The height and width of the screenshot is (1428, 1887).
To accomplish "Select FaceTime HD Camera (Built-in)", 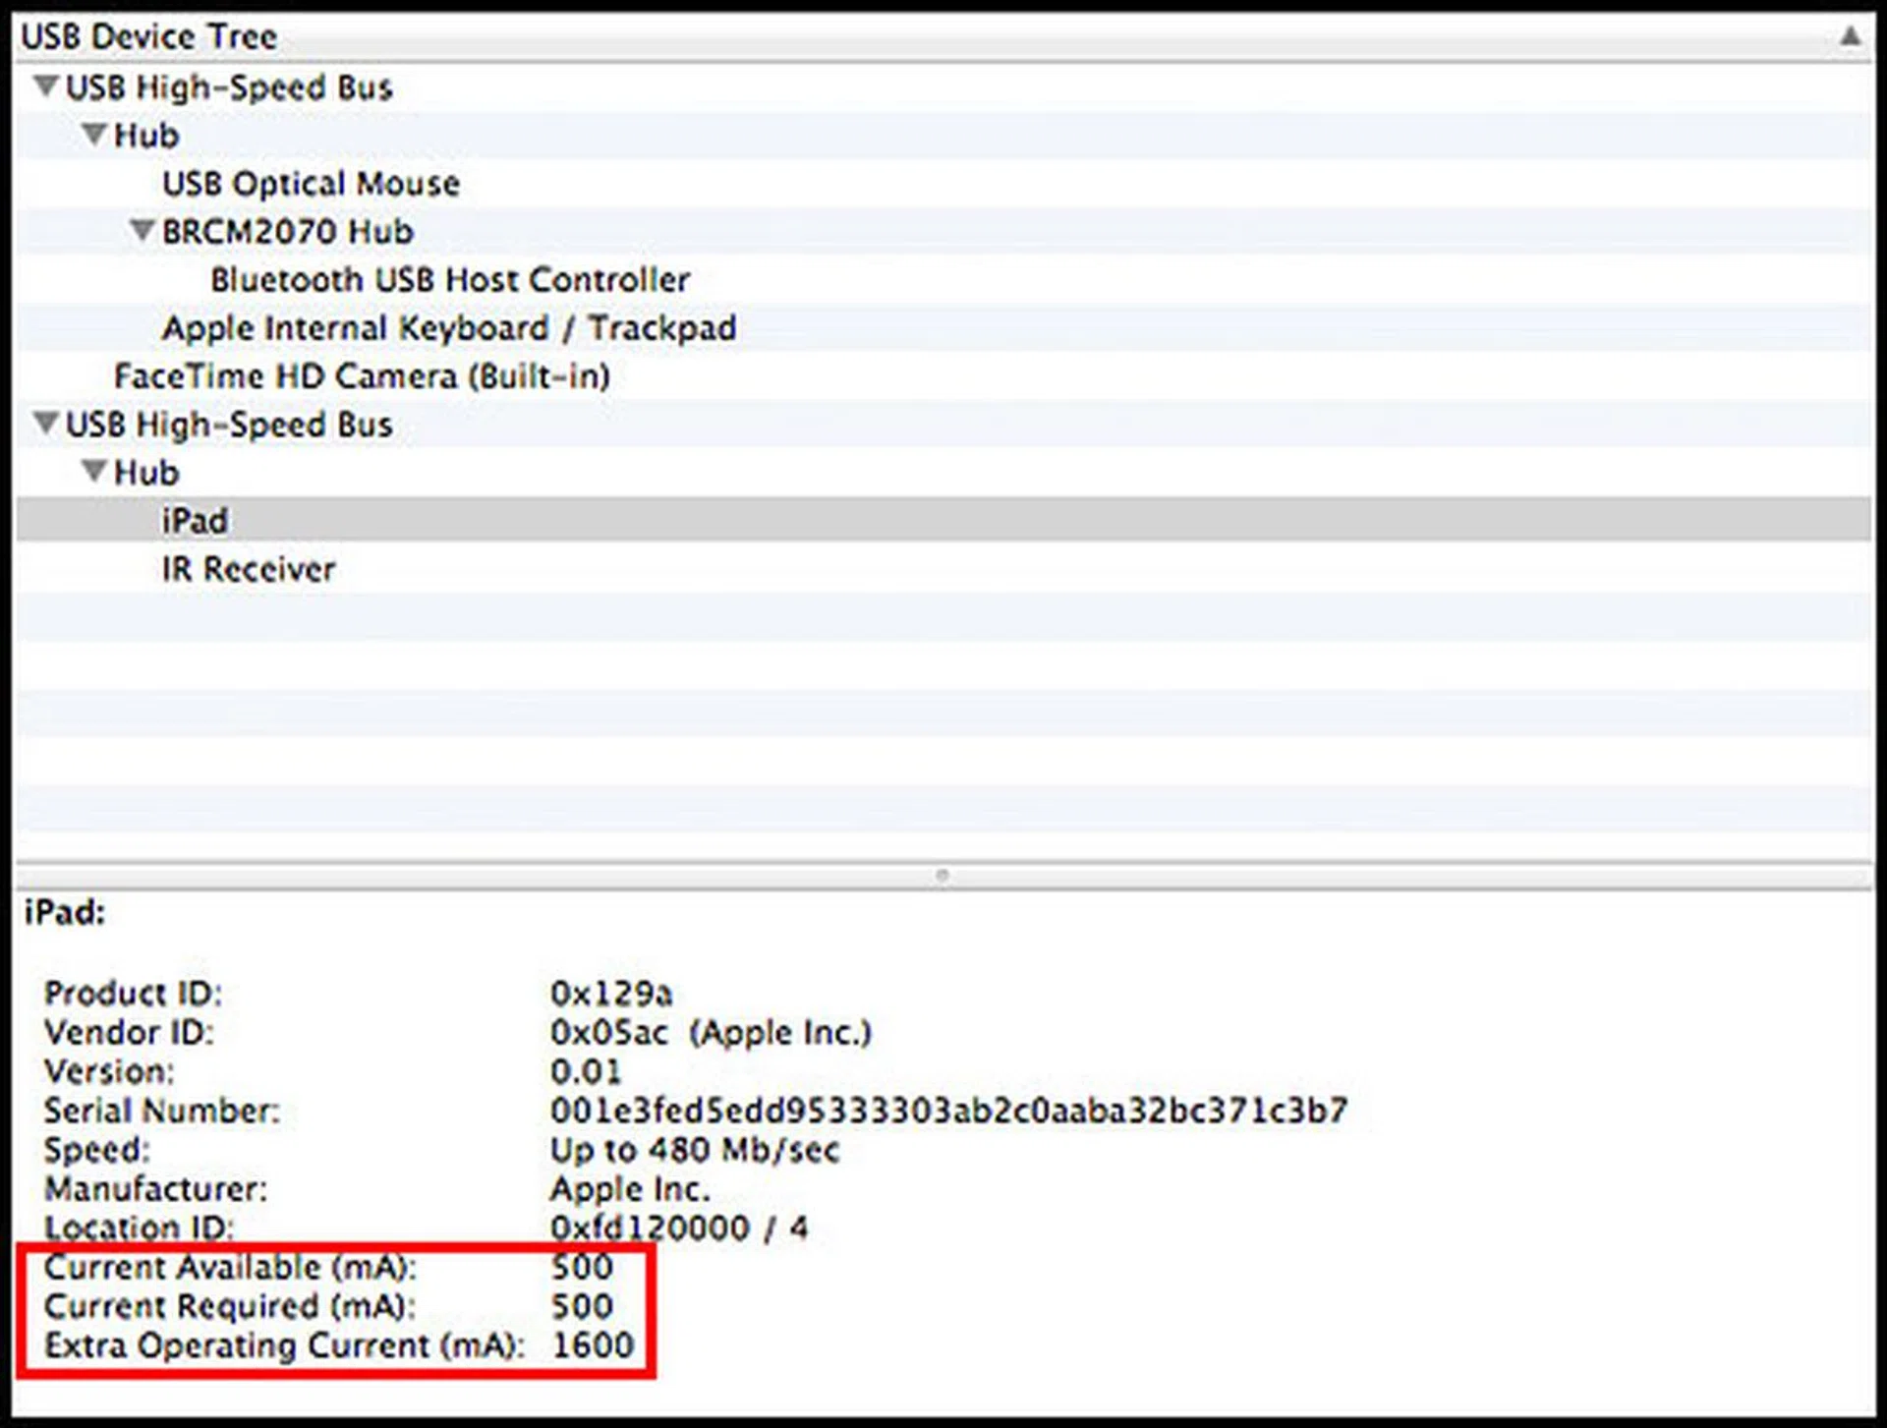I will [x=362, y=376].
